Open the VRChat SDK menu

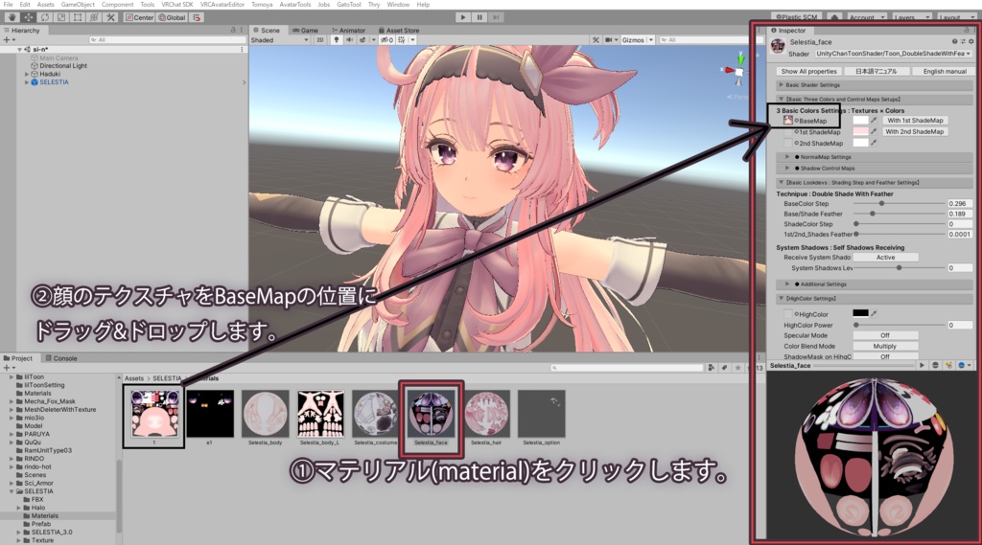tap(177, 5)
